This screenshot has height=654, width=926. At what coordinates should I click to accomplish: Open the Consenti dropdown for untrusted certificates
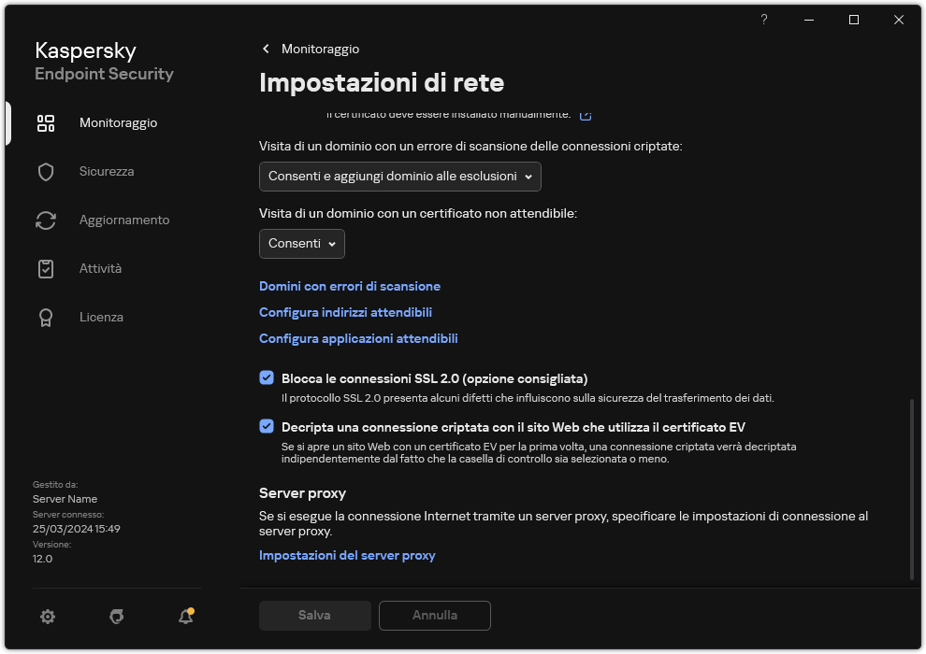(x=301, y=244)
